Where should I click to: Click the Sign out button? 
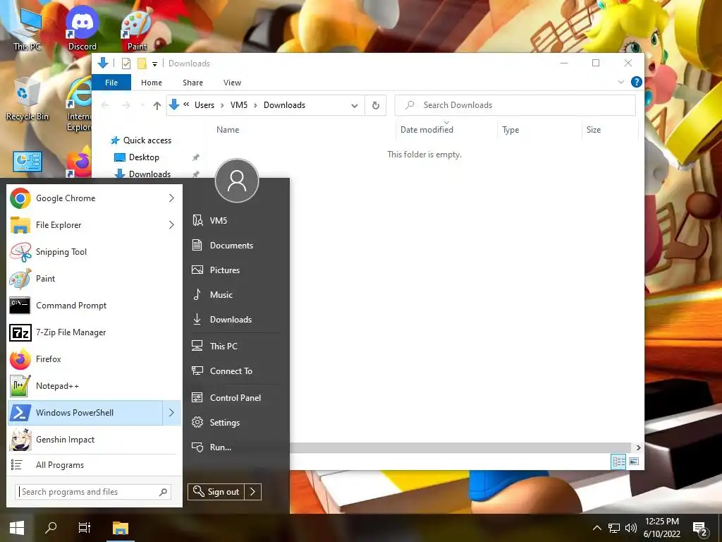point(216,492)
